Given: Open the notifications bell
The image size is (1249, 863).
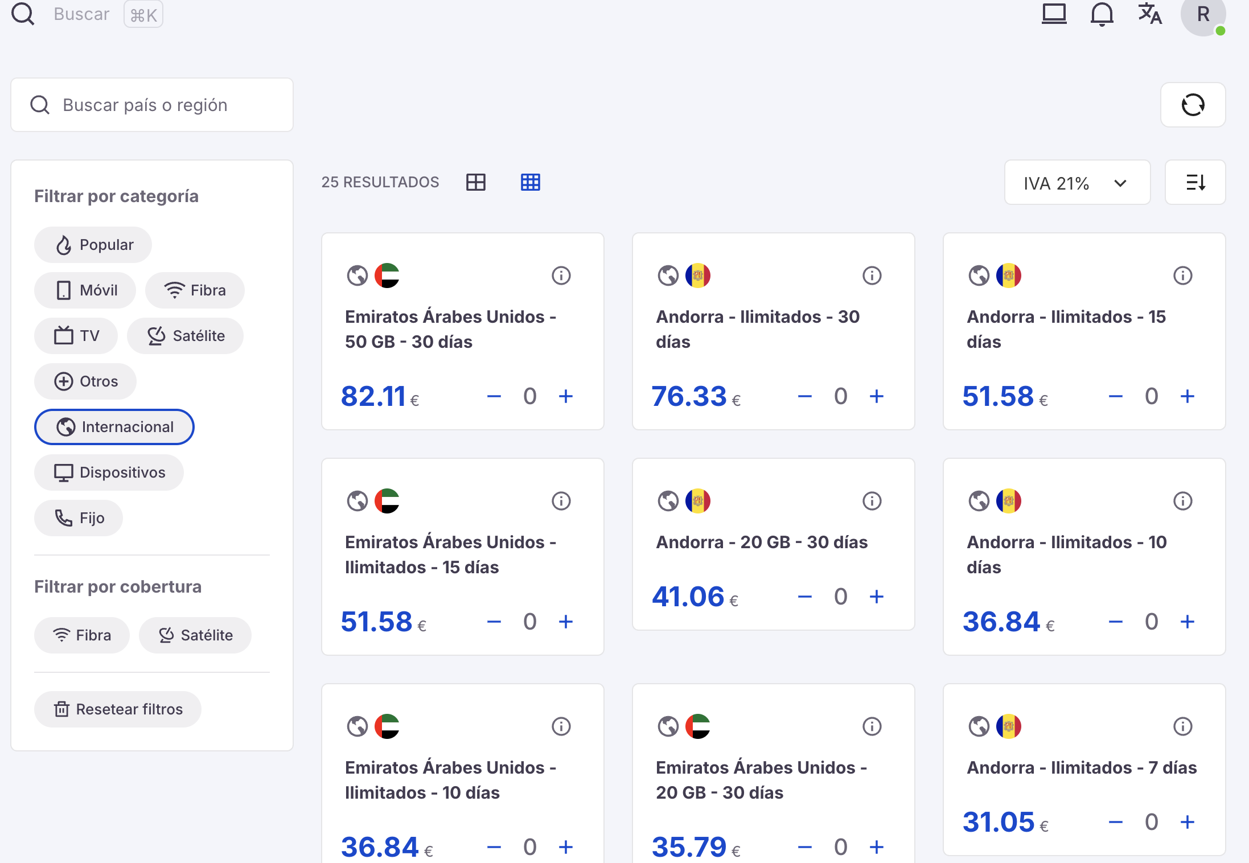Looking at the screenshot, I should [1102, 14].
